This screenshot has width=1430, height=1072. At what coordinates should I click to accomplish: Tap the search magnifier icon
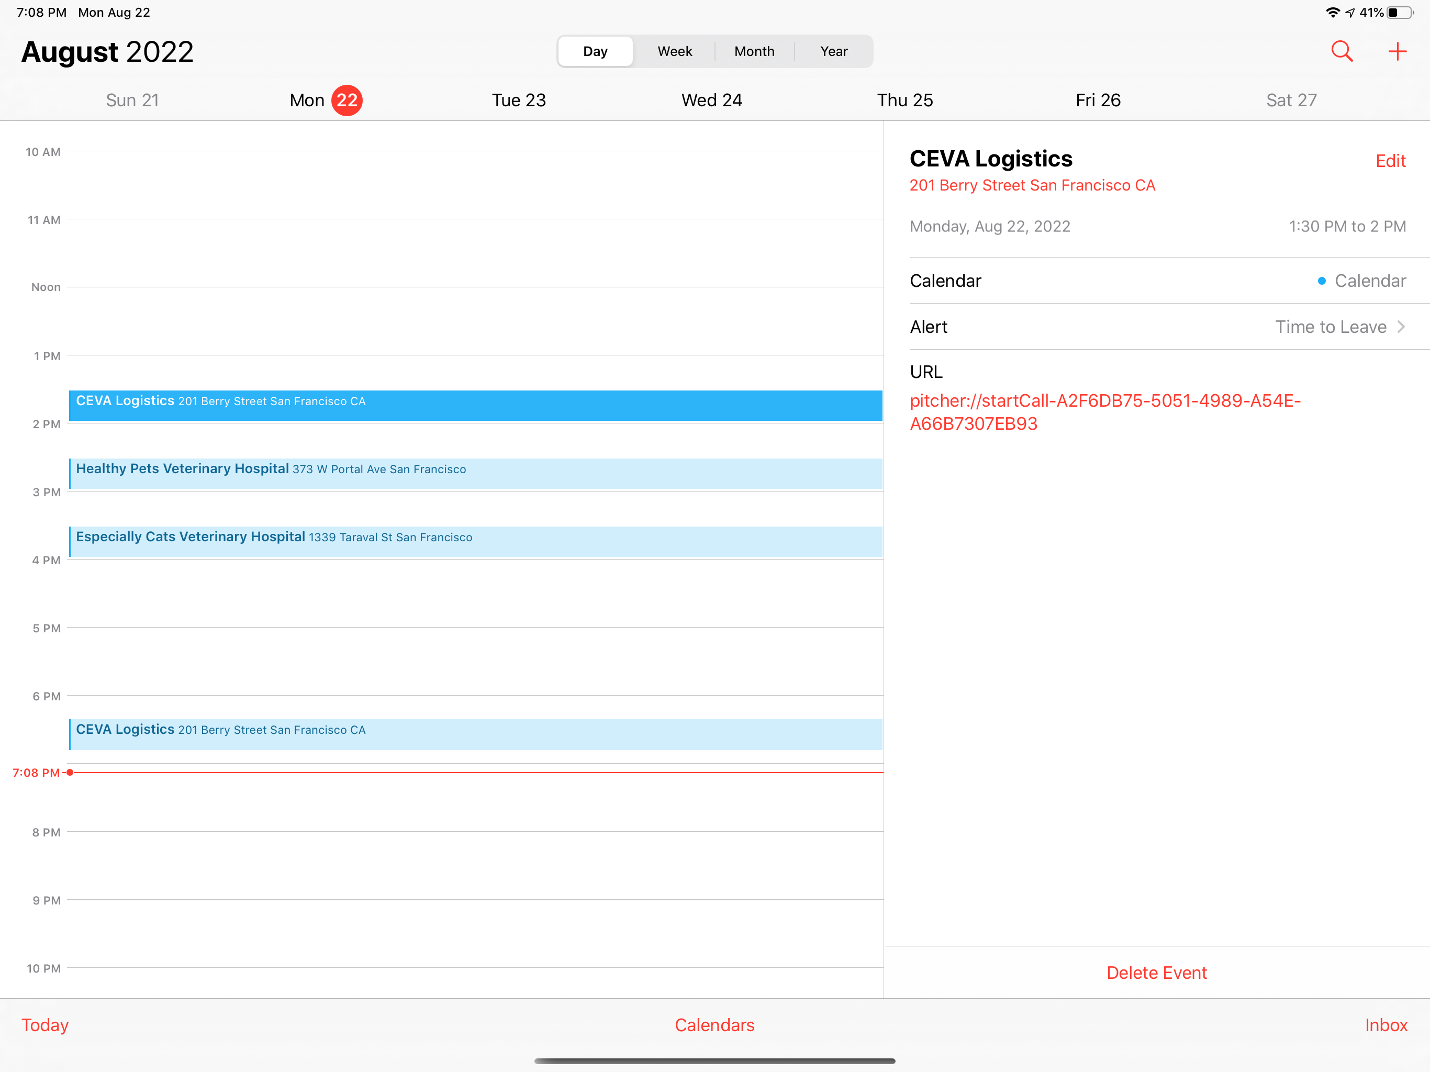[1342, 51]
